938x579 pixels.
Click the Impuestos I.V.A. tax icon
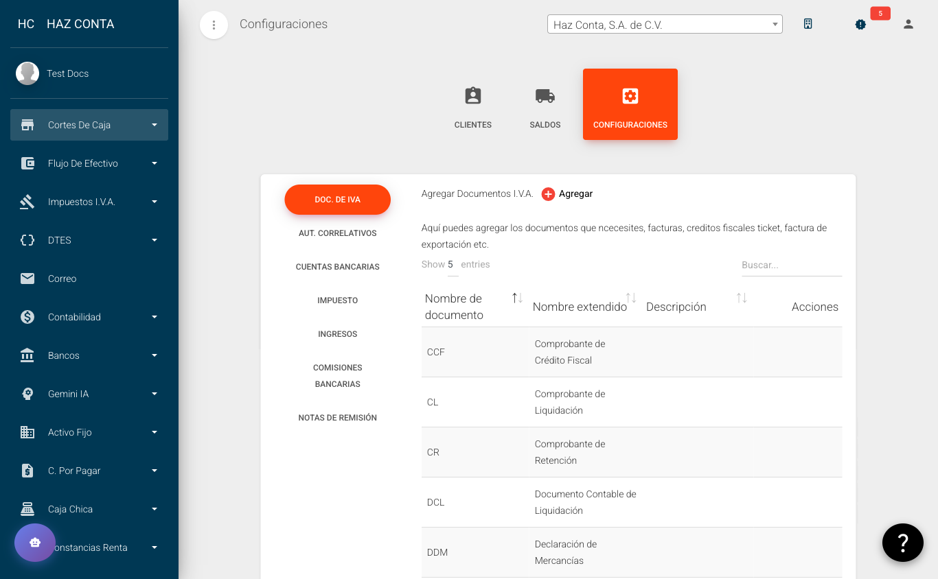27,202
